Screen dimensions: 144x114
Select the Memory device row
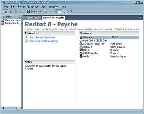(x=109, y=37)
